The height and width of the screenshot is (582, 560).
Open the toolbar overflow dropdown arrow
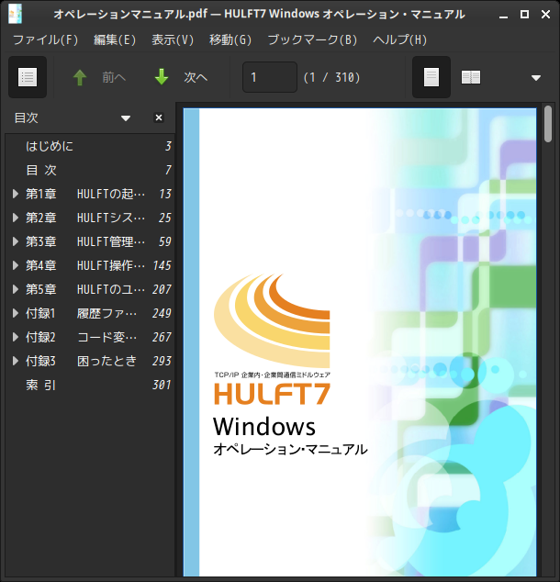(536, 78)
